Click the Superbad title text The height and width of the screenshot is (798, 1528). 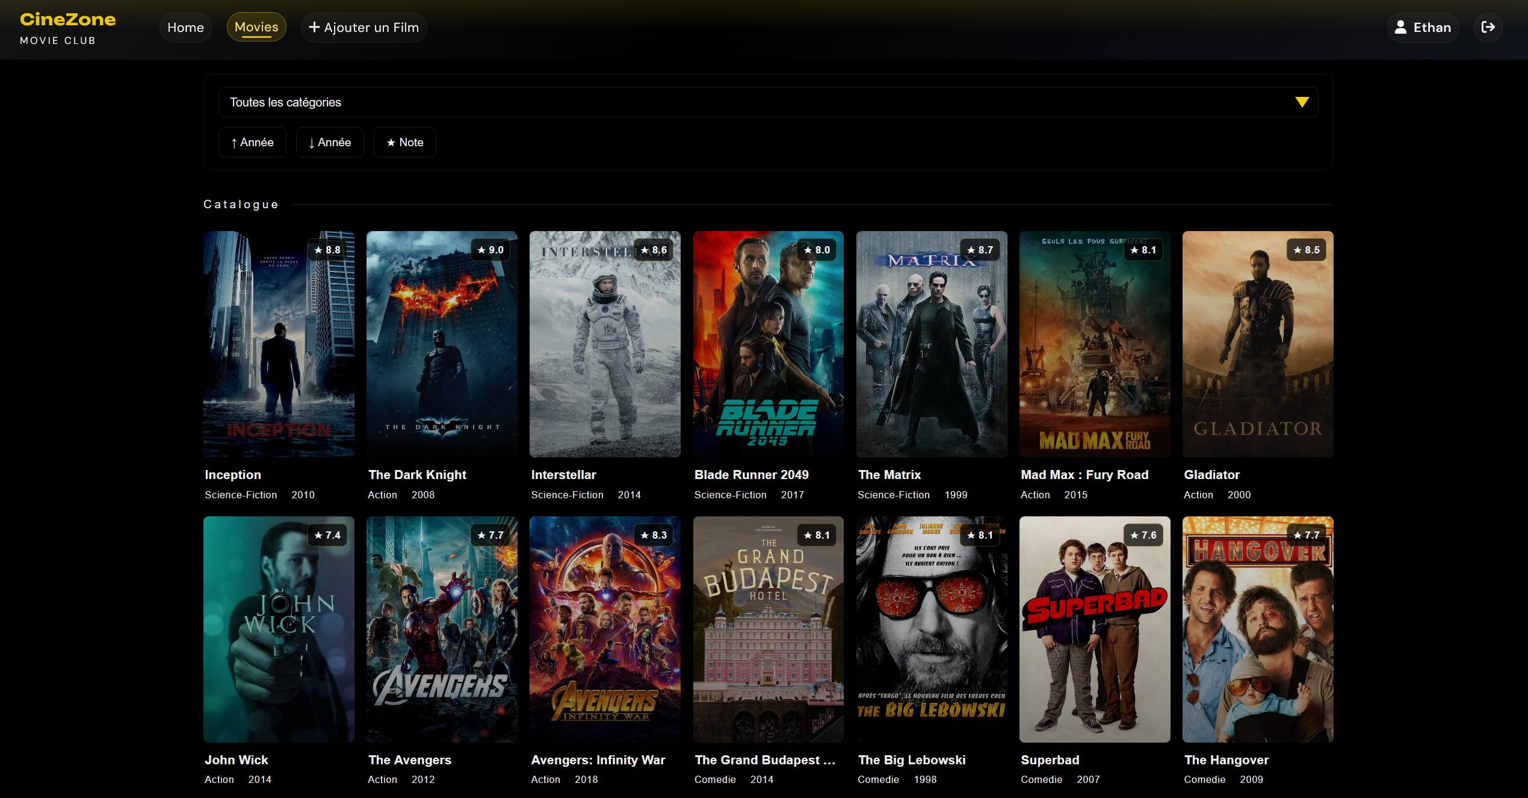pyautogui.click(x=1050, y=760)
